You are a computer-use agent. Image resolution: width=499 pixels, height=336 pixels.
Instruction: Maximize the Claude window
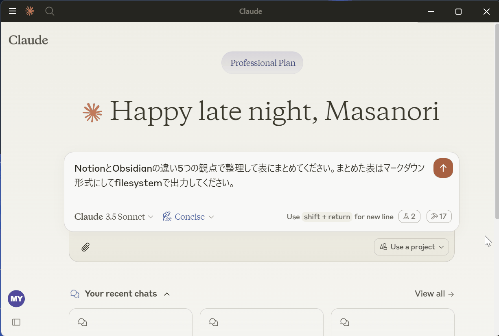(458, 11)
